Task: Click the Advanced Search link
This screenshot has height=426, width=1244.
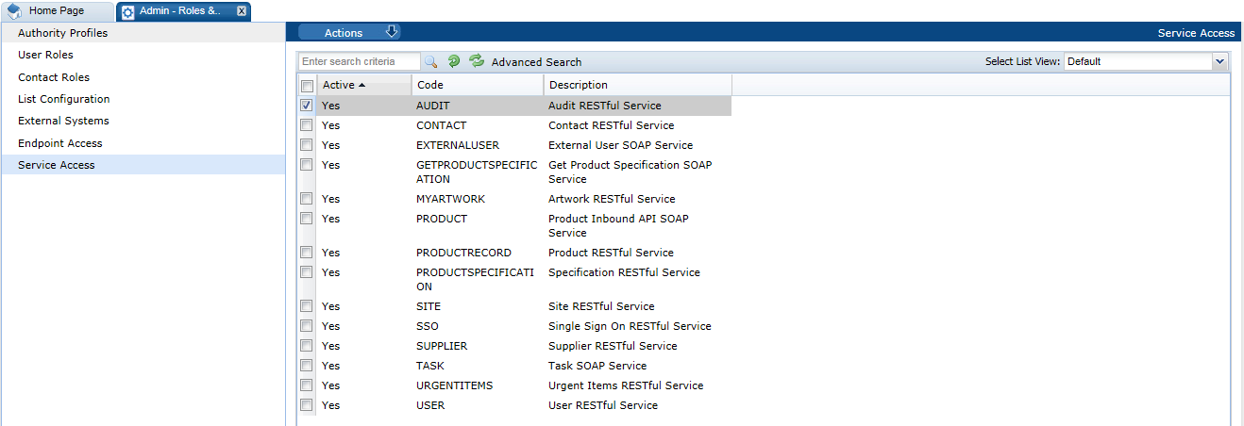Action: [536, 62]
